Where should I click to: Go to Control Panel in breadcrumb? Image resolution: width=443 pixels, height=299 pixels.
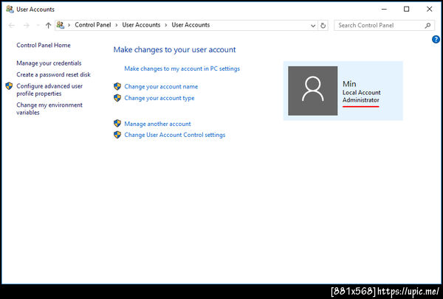pos(93,25)
